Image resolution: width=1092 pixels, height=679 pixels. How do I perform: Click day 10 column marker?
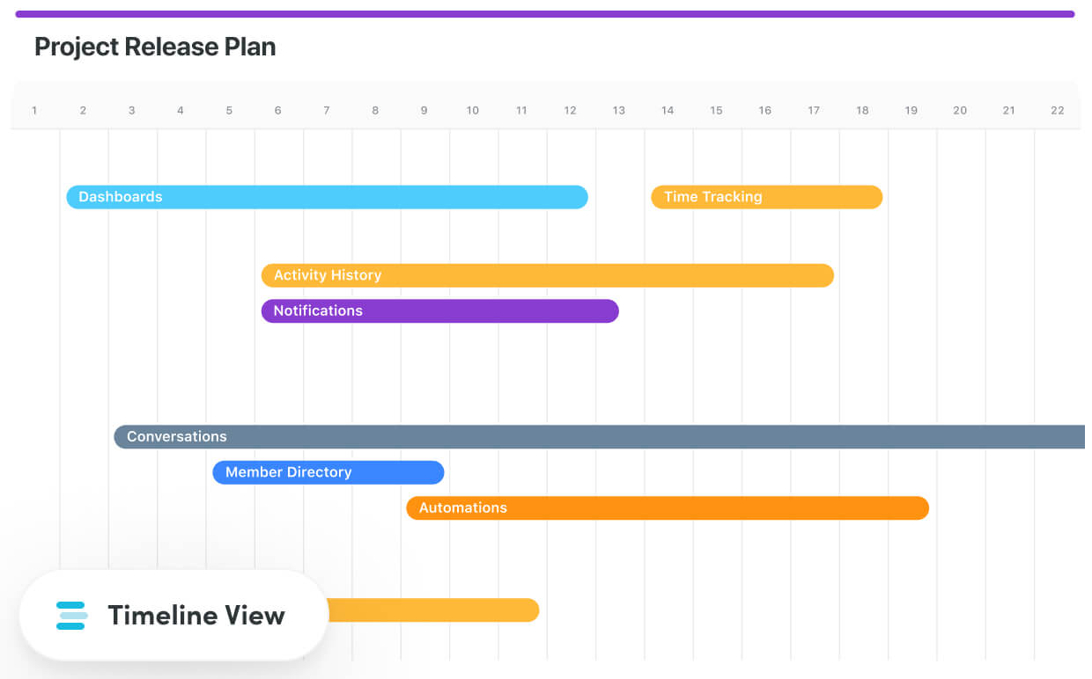coord(473,111)
